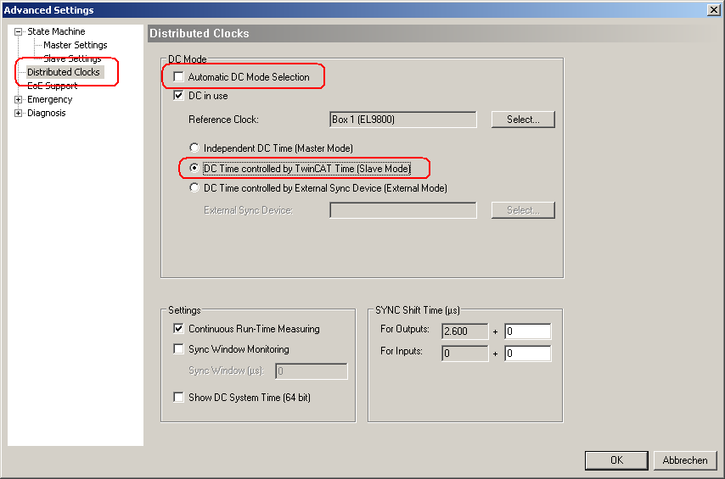725x479 pixels.
Task: Select Slave Settings in tree
Action: (x=72, y=58)
